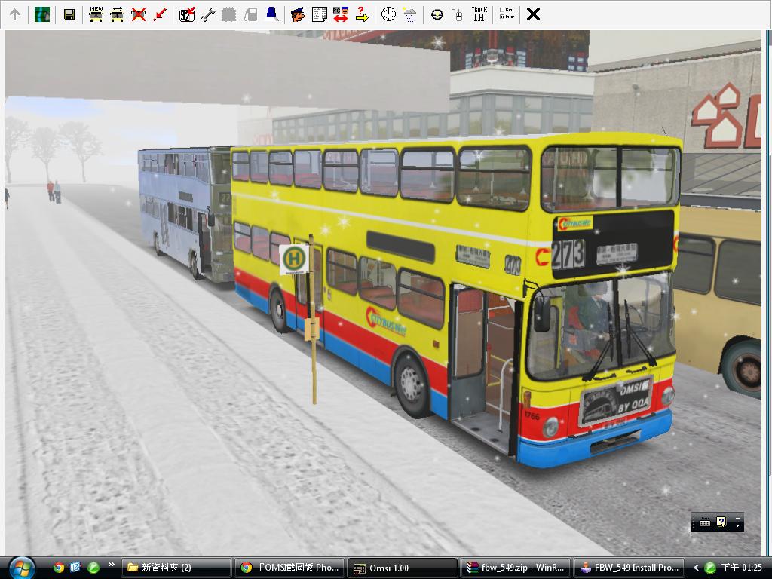
Task: Click the fuel pump icon
Action: coord(250,14)
